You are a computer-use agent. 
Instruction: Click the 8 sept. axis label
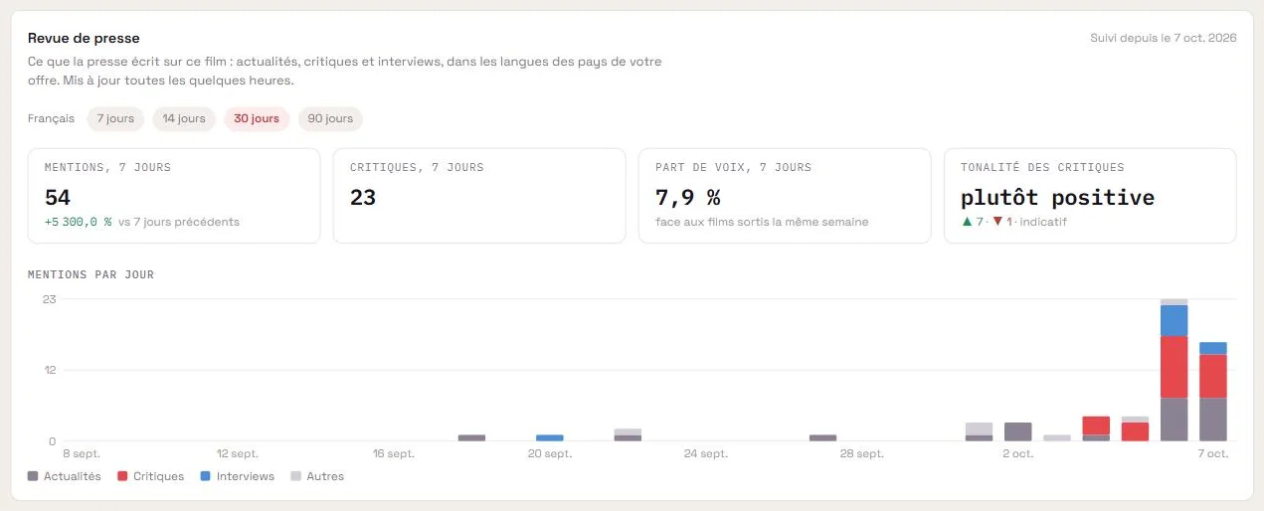tap(80, 453)
